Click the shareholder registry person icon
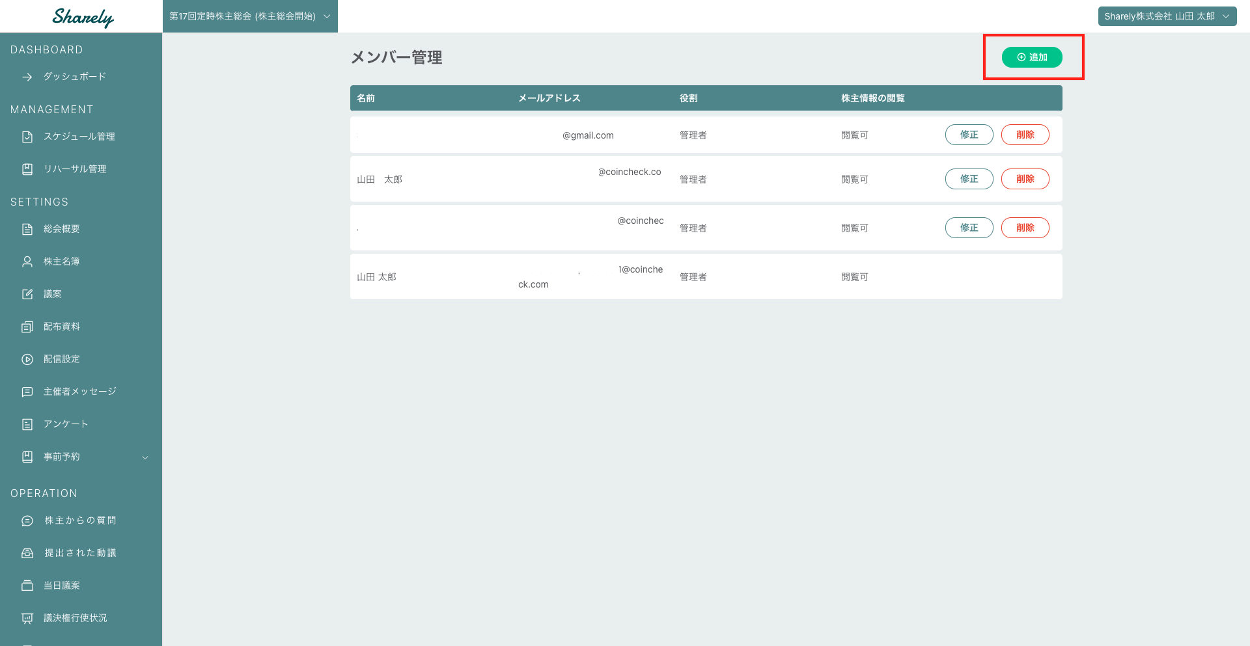This screenshot has width=1250, height=646. coord(27,262)
